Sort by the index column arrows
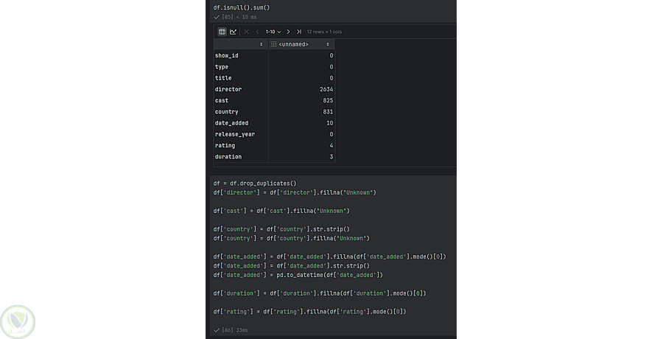The image size is (663, 339). click(261, 44)
